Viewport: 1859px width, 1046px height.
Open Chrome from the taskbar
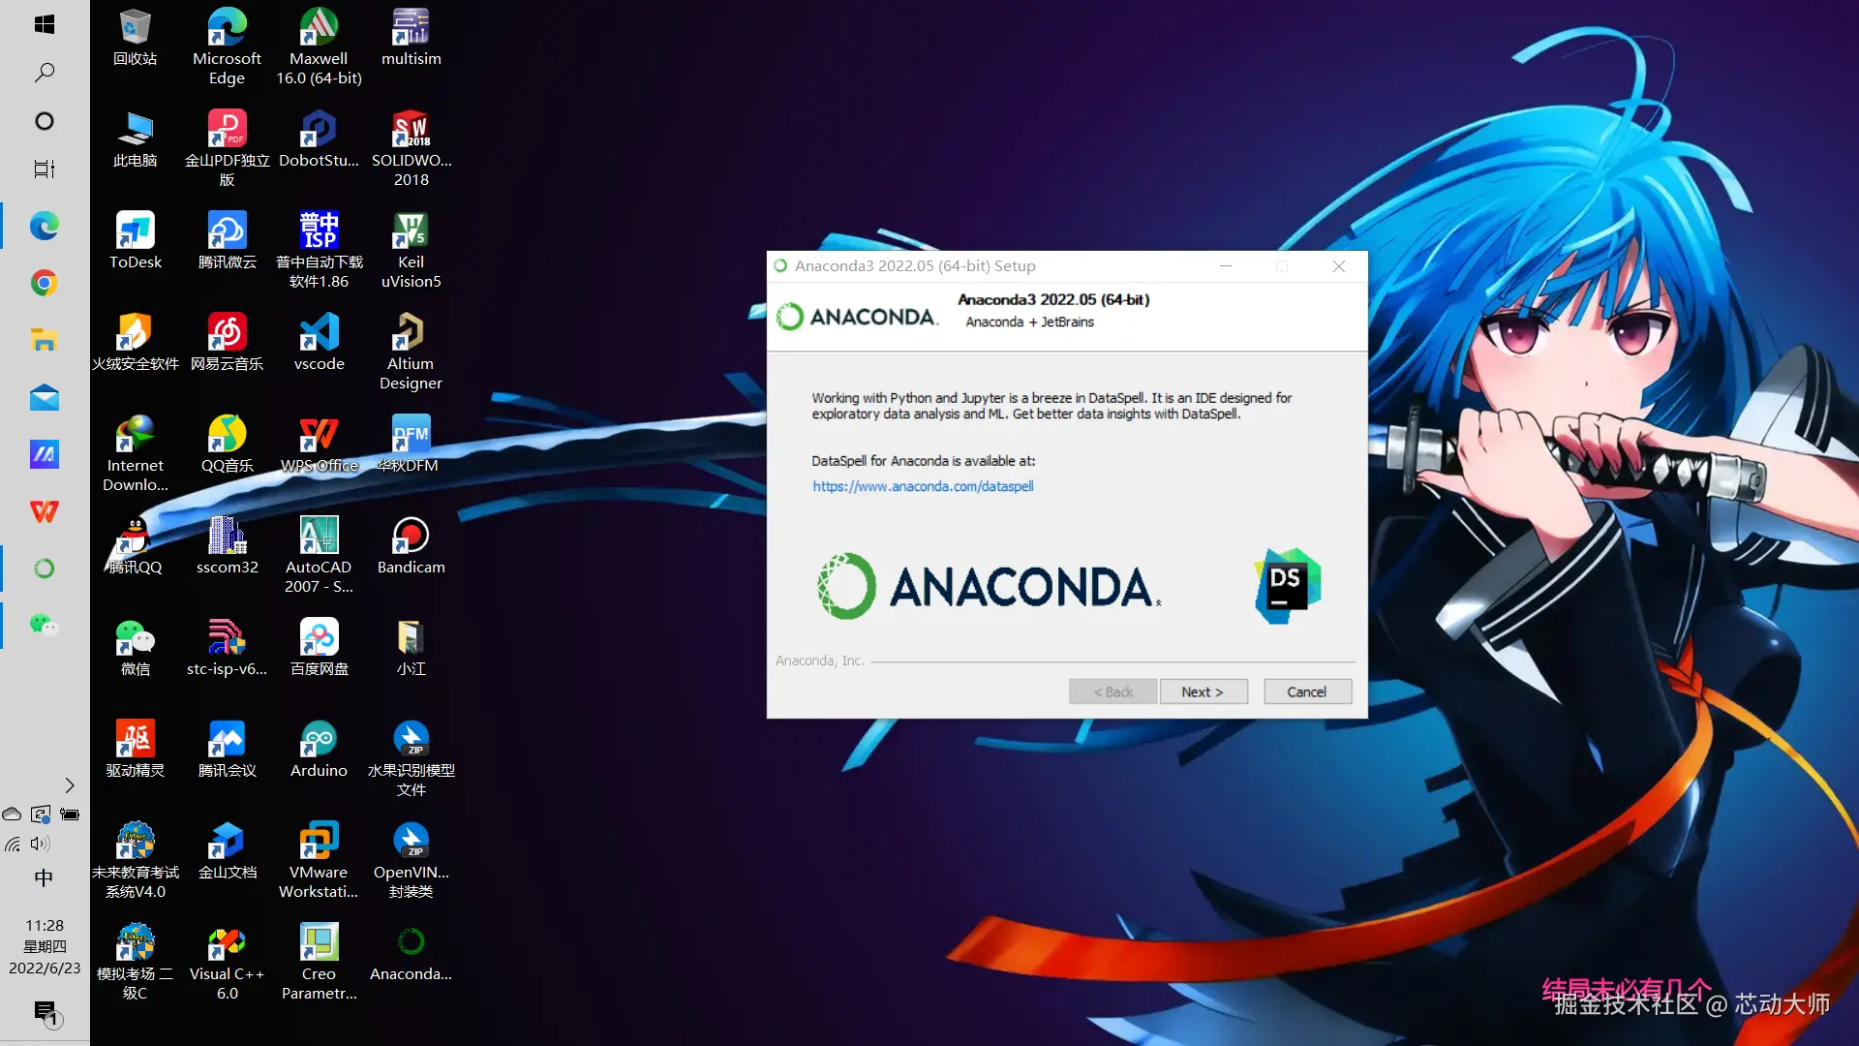(x=44, y=283)
